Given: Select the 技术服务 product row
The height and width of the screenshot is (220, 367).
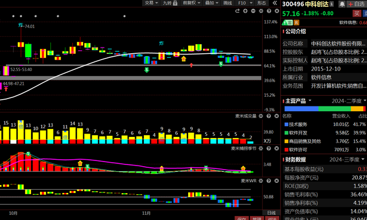Looking at the screenshot, I should (325, 124).
